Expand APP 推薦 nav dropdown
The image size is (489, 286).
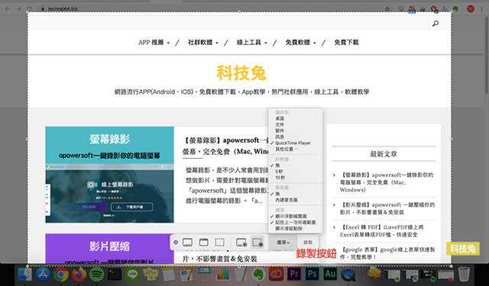pyautogui.click(x=154, y=42)
